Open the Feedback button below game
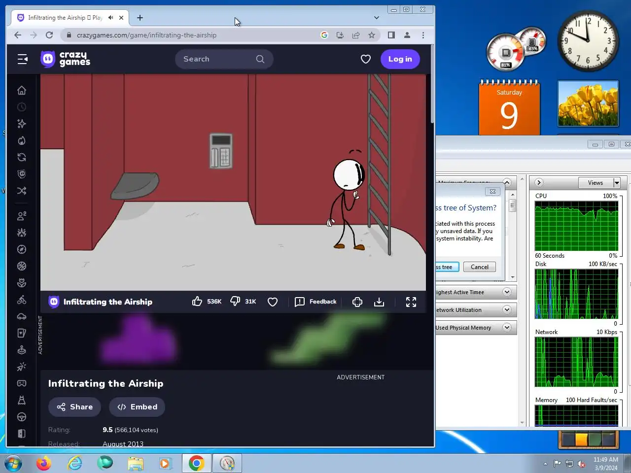The width and height of the screenshot is (631, 473). 315,302
